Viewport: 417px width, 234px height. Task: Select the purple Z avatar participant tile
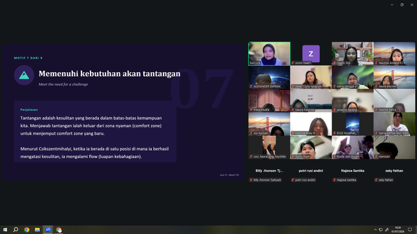point(311,53)
